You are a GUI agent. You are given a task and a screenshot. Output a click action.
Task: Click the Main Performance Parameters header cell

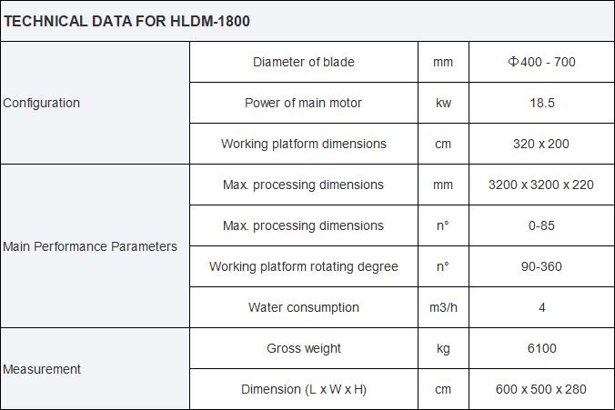click(90, 246)
